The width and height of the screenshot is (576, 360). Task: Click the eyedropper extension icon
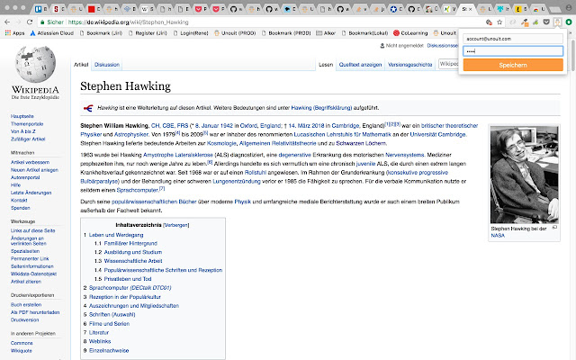(525, 22)
